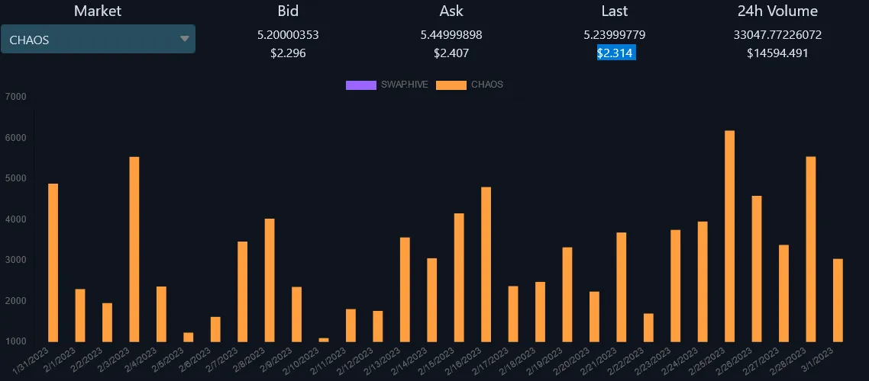Click the 2/13/2023 volume bar

405,290
